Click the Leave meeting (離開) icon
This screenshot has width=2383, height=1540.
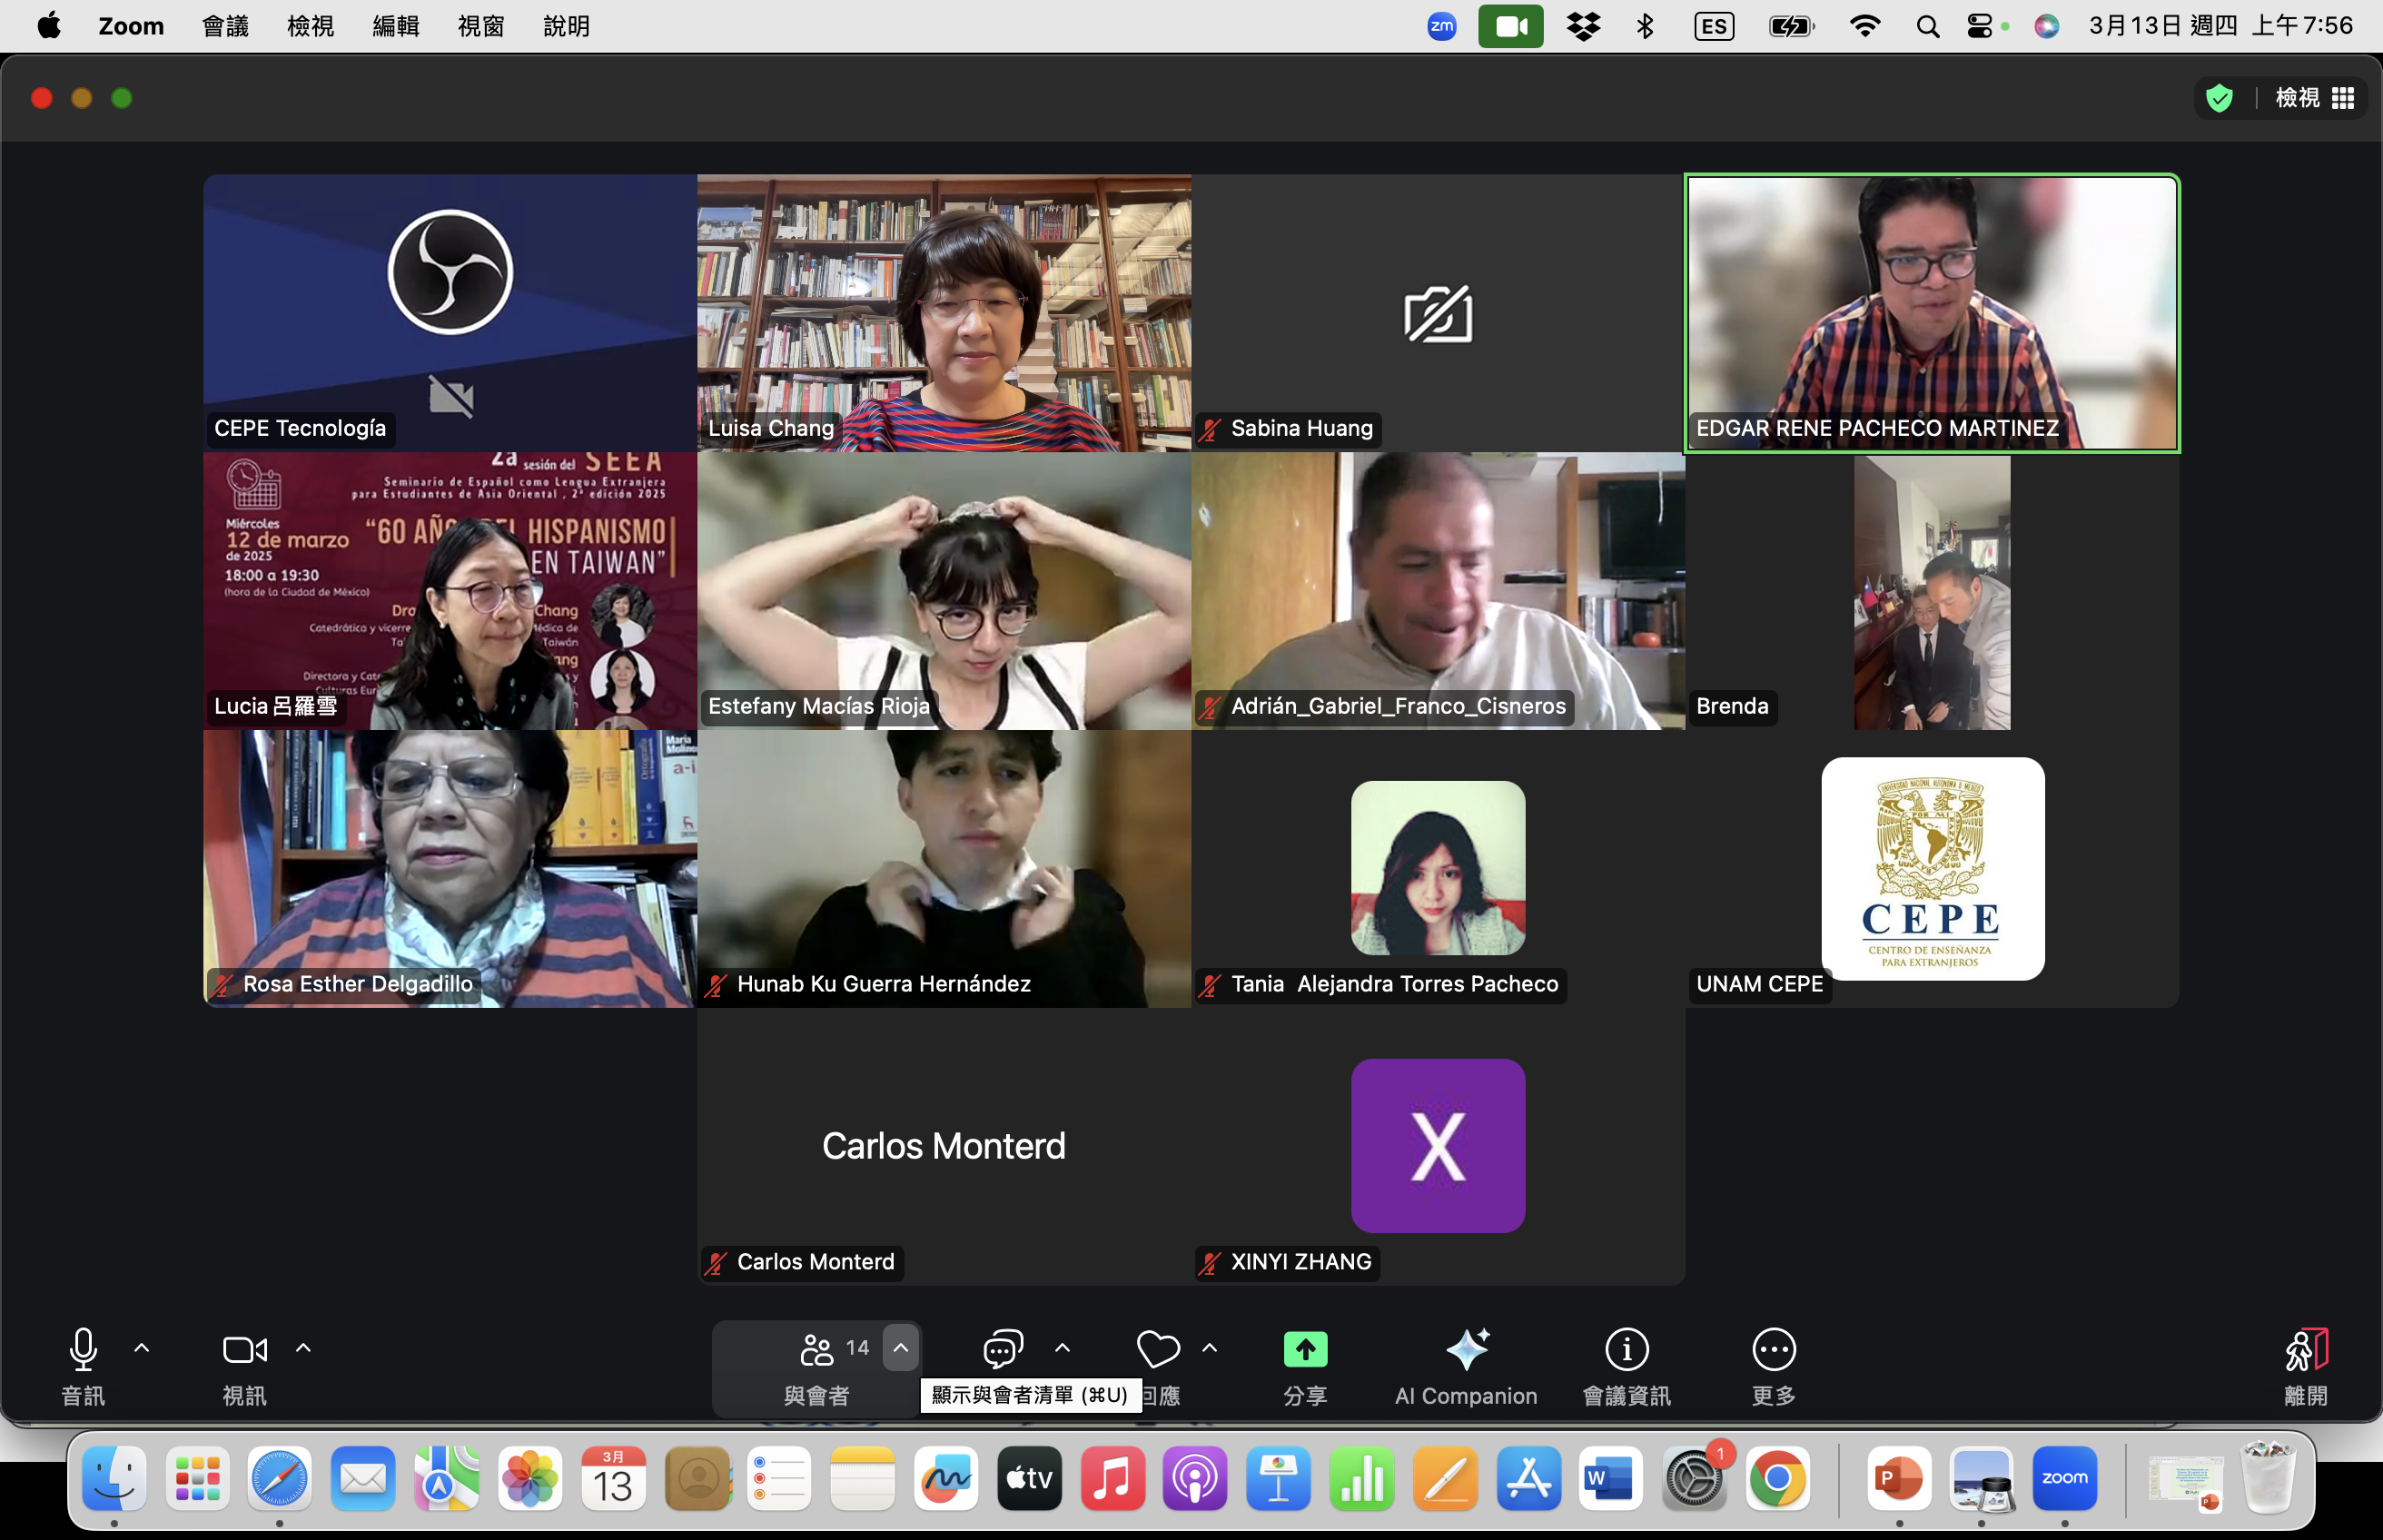pyautogui.click(x=2306, y=1349)
